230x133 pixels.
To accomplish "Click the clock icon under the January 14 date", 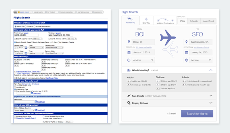I will coord(186,60).
